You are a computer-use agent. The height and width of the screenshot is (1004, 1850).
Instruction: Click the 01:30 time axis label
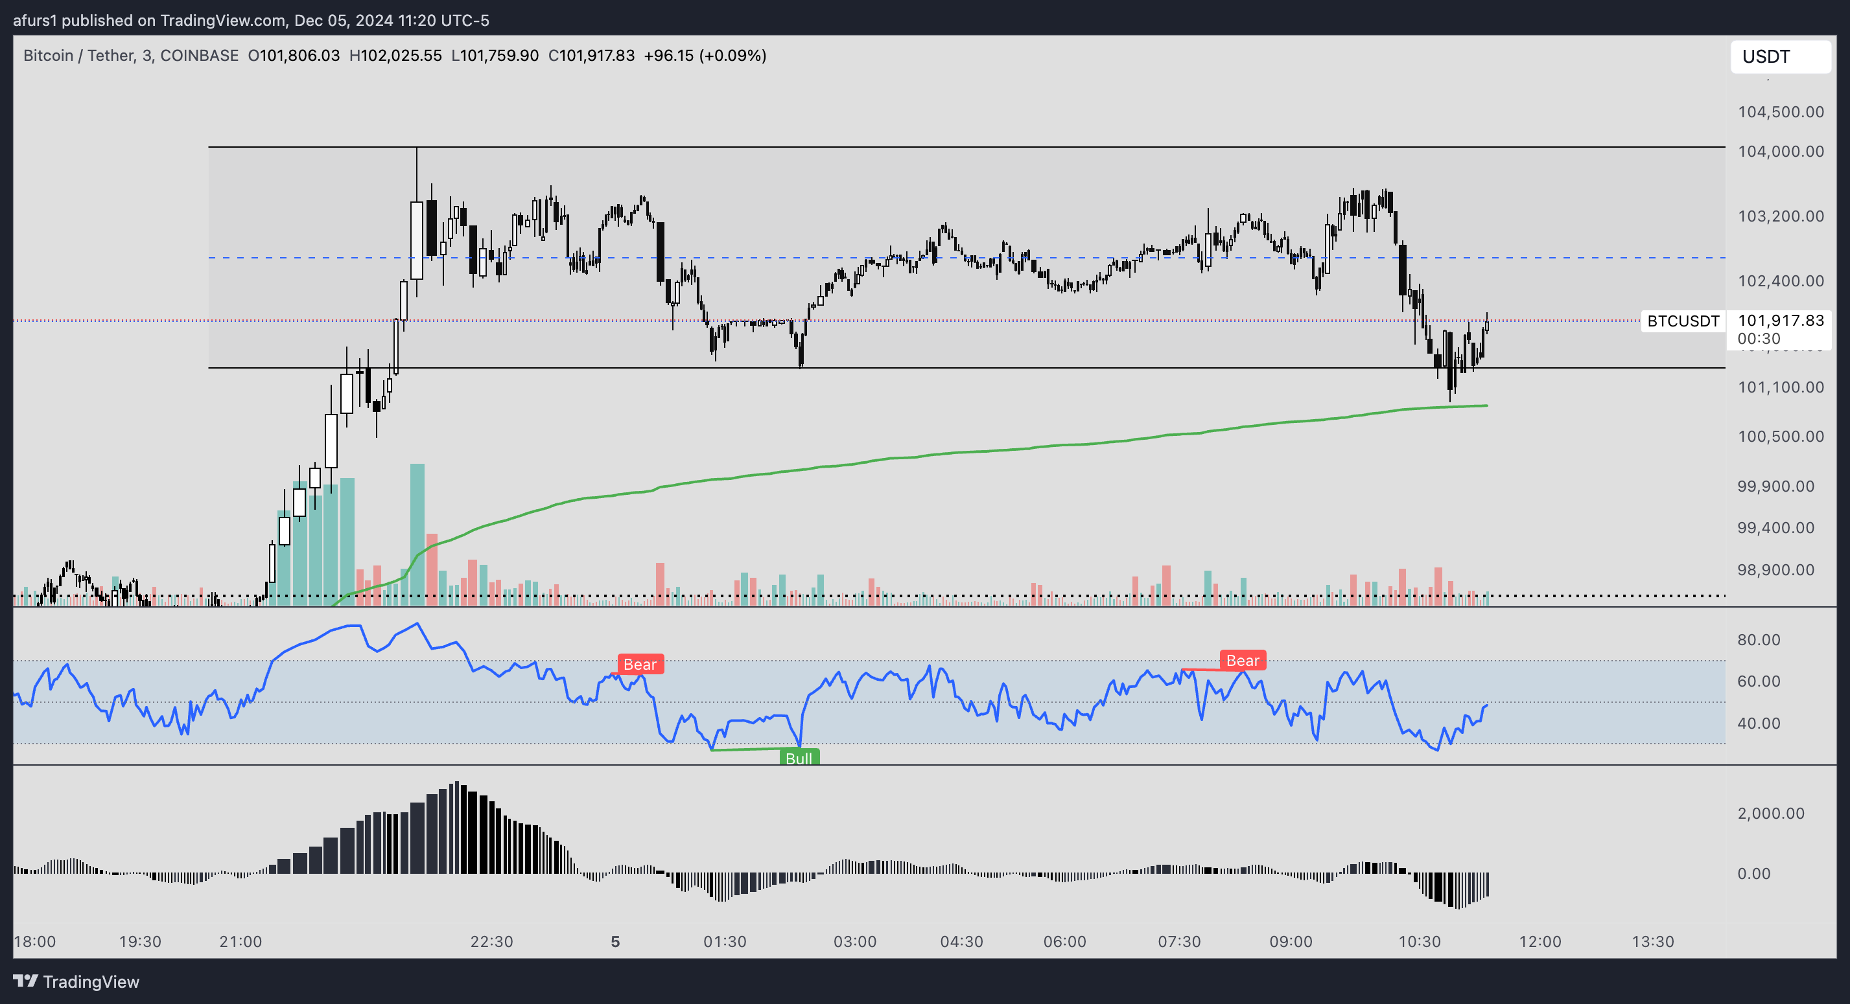pyautogui.click(x=725, y=942)
